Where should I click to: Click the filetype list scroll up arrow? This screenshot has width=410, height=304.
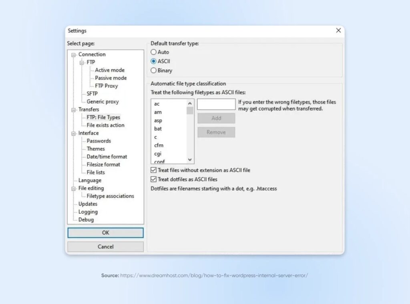click(x=190, y=104)
